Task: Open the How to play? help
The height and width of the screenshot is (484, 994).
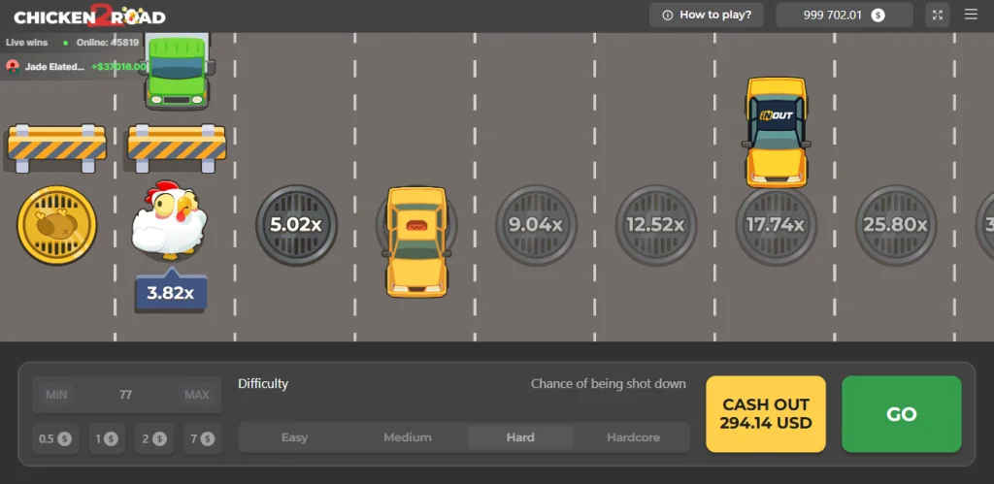Action: point(707,15)
